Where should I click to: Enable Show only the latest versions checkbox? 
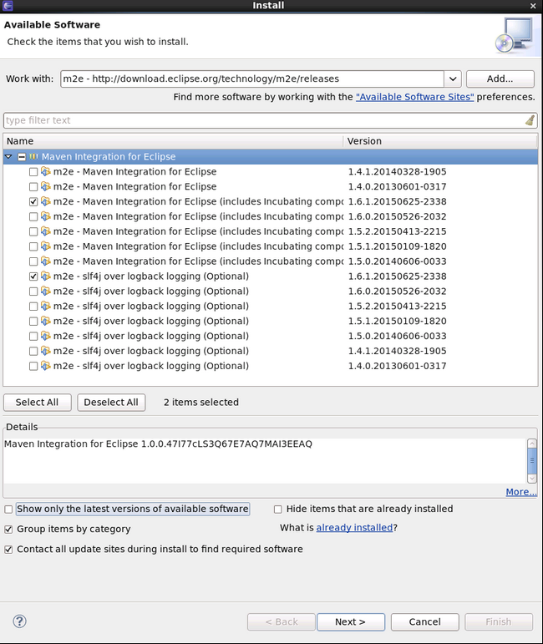pos(8,510)
